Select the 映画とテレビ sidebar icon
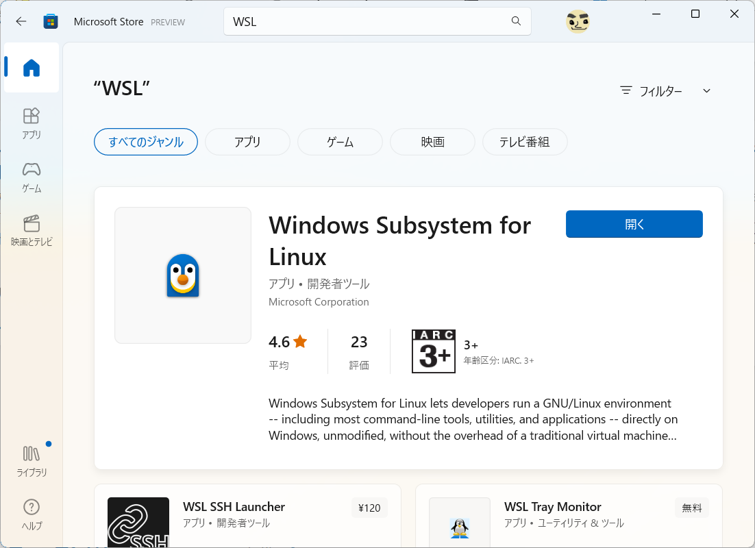The height and width of the screenshot is (548, 755). pyautogui.click(x=31, y=231)
